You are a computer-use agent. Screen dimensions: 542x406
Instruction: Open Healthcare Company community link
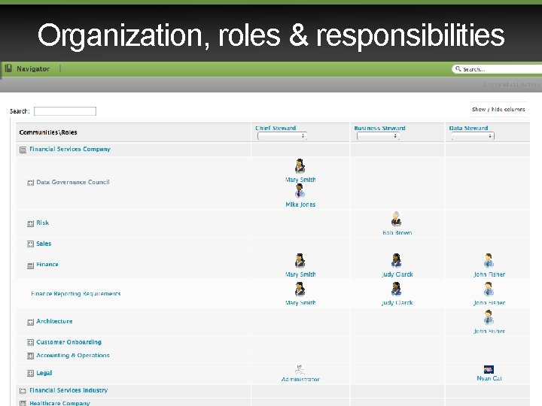tap(59, 403)
